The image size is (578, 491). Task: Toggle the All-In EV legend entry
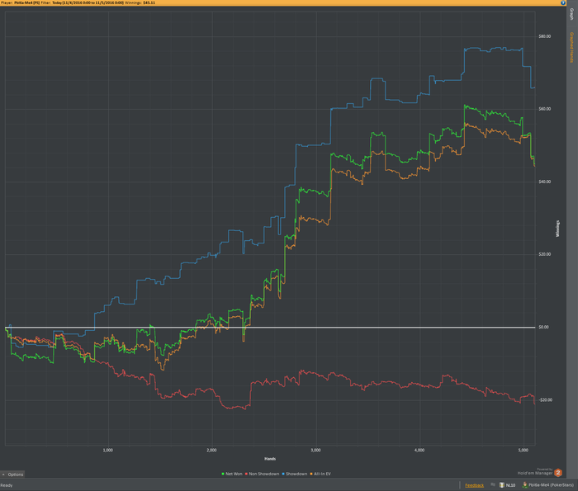[320, 474]
